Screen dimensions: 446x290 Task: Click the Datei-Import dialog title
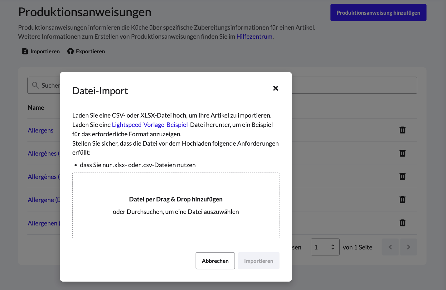click(100, 91)
